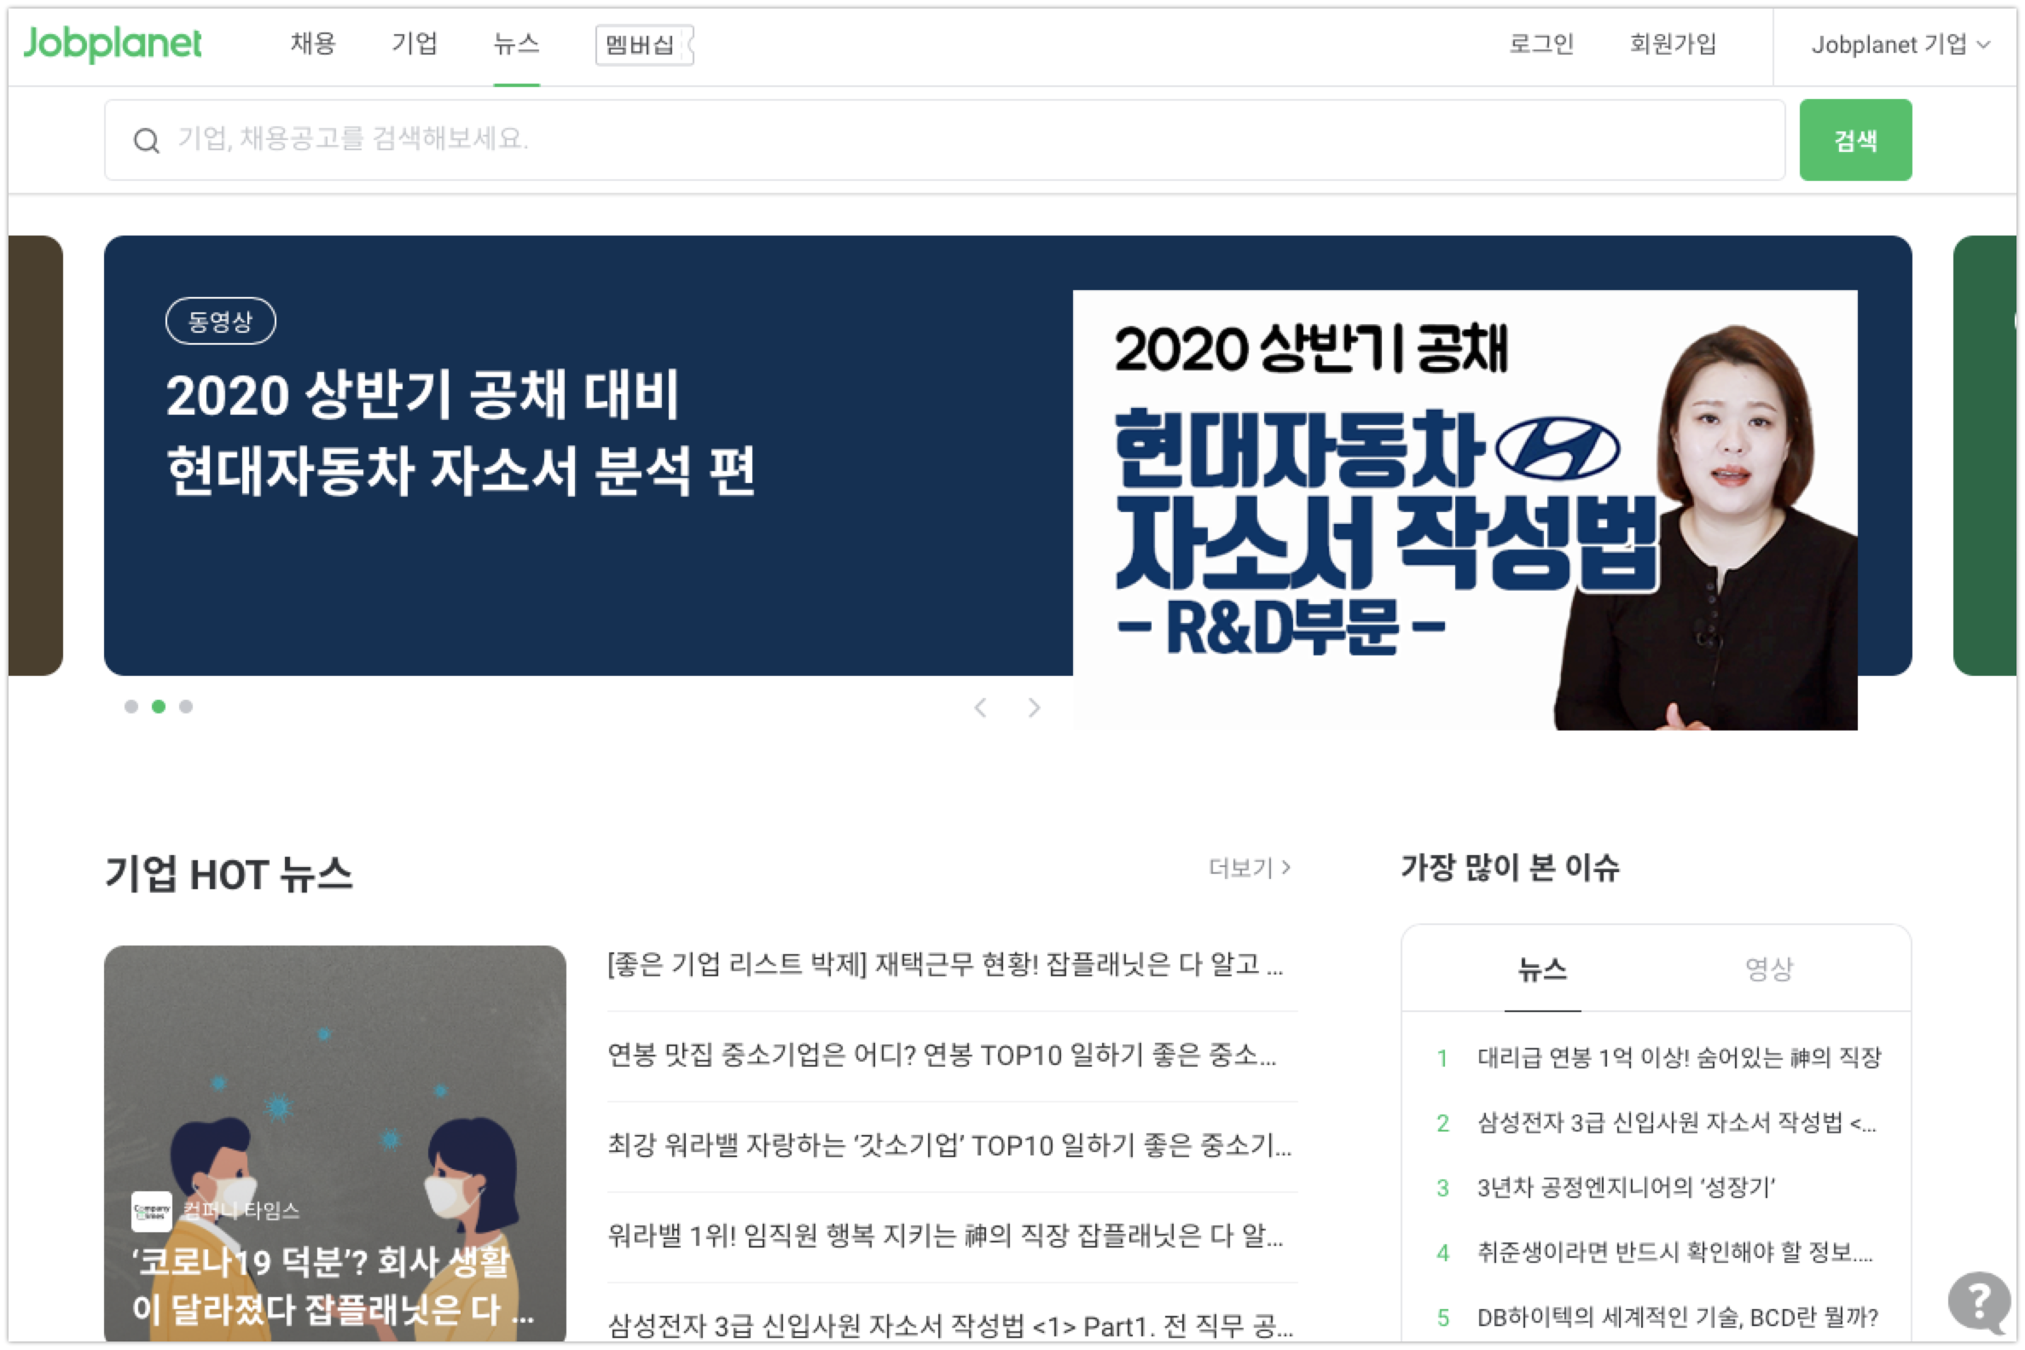Open the help question mark bubble

pyautogui.click(x=1980, y=1301)
